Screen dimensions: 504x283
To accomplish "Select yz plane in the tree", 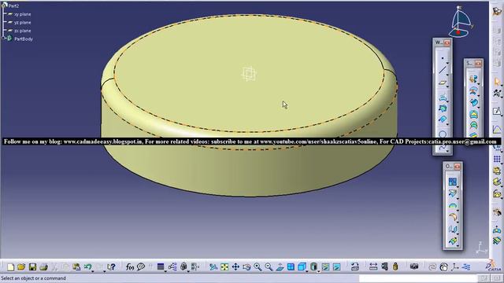I will tap(23, 23).
